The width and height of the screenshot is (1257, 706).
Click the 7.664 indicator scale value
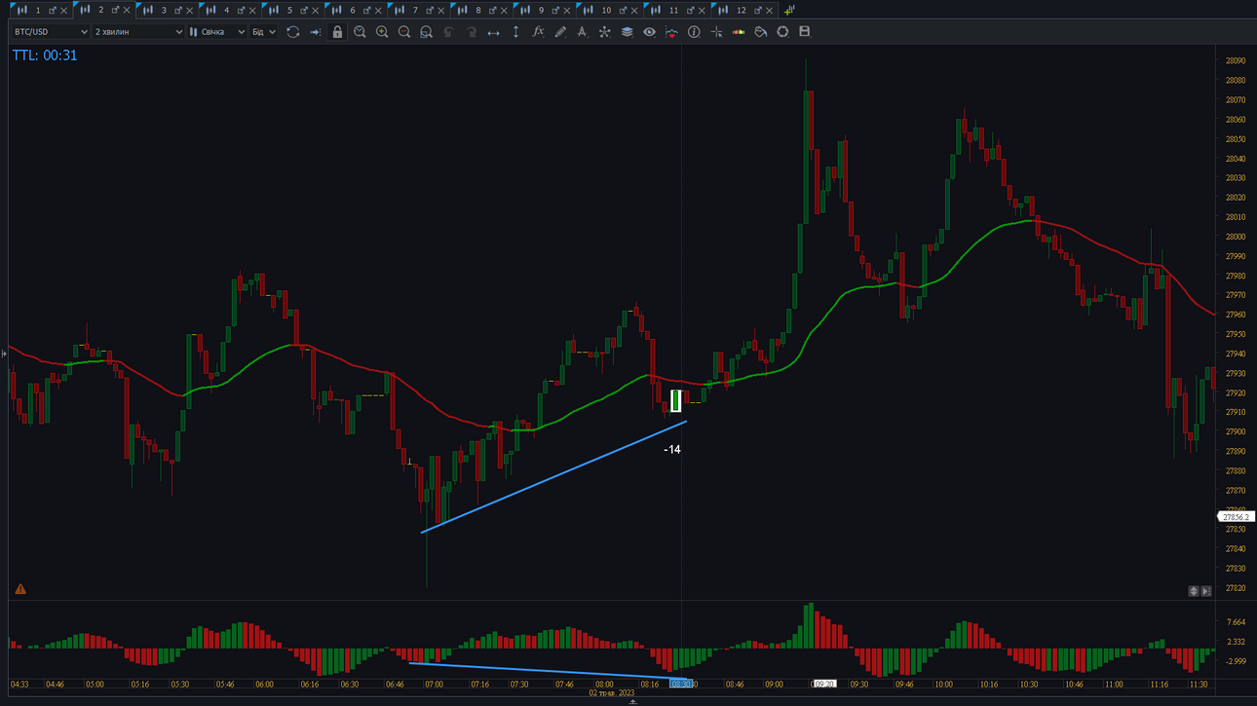[x=1237, y=622]
